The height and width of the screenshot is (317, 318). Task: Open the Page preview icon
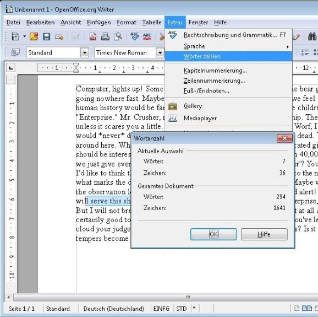[x=118, y=37]
